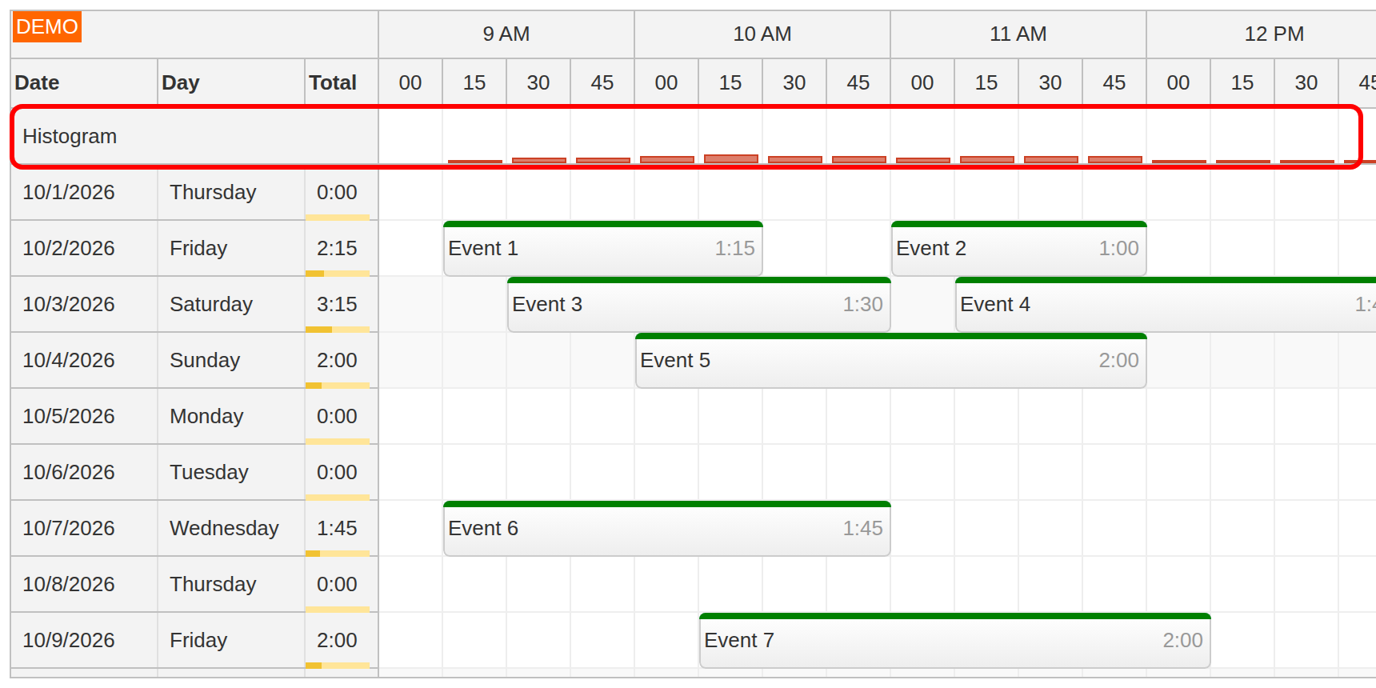
Task: Click Event 5 on Sunday row
Action: (890, 361)
